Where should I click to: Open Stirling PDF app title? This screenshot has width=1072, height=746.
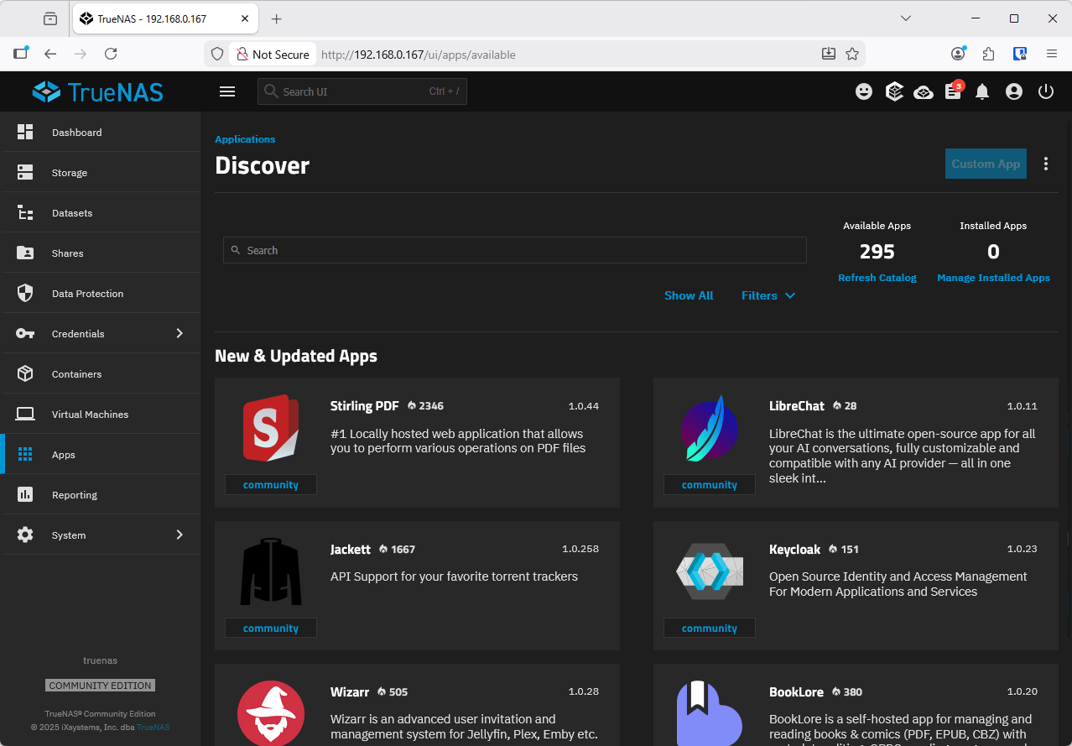coord(364,406)
